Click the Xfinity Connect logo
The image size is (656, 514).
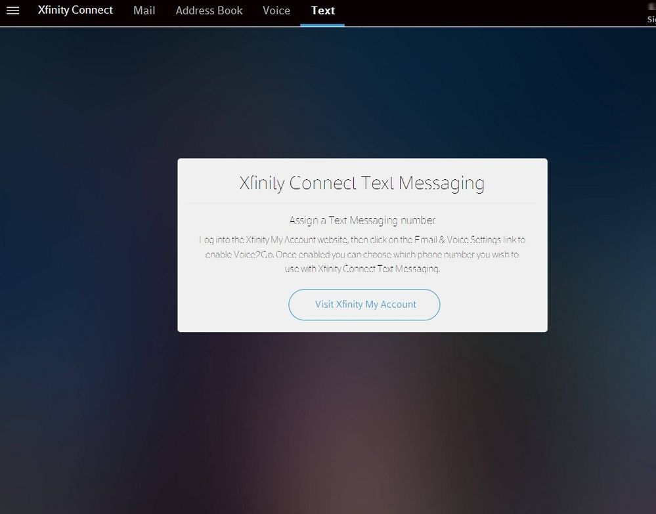[76, 10]
